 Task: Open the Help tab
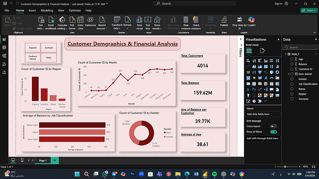(88, 11)
